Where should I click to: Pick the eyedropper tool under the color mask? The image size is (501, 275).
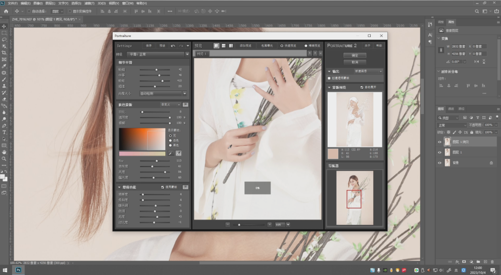coord(170,153)
